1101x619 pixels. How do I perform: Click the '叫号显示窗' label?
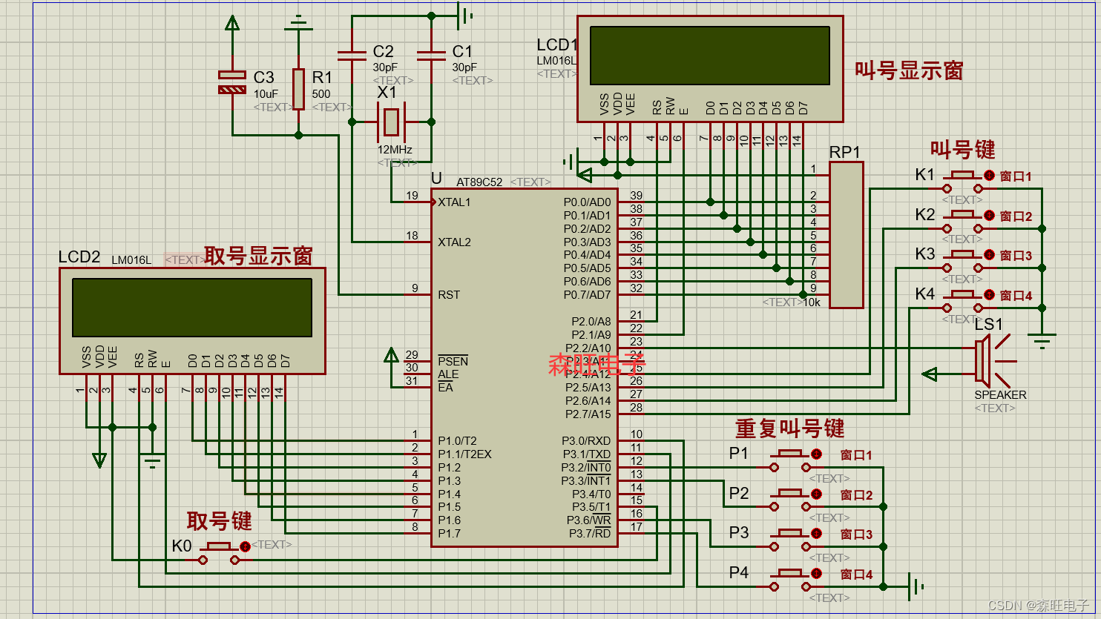909,70
